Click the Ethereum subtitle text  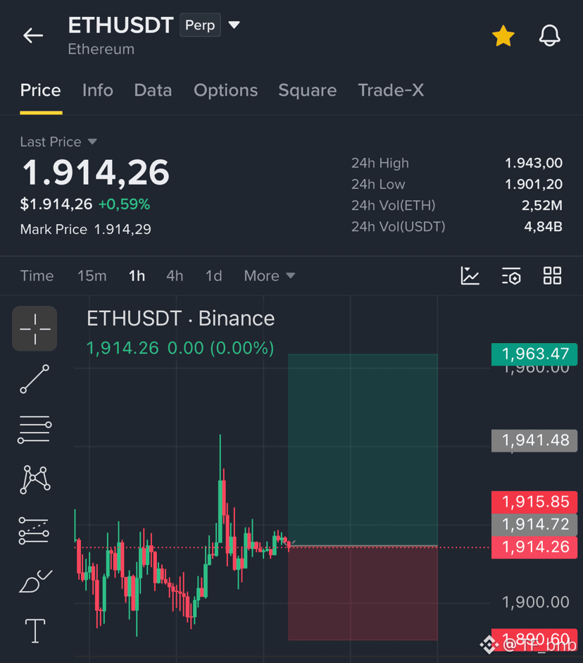click(101, 49)
